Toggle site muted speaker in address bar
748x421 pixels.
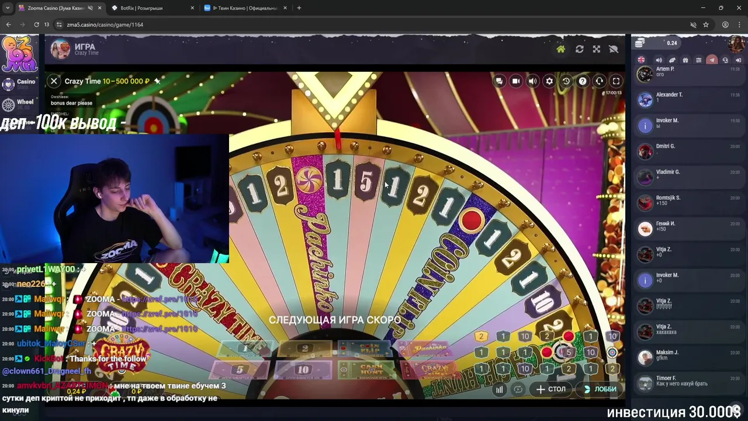pos(693,25)
